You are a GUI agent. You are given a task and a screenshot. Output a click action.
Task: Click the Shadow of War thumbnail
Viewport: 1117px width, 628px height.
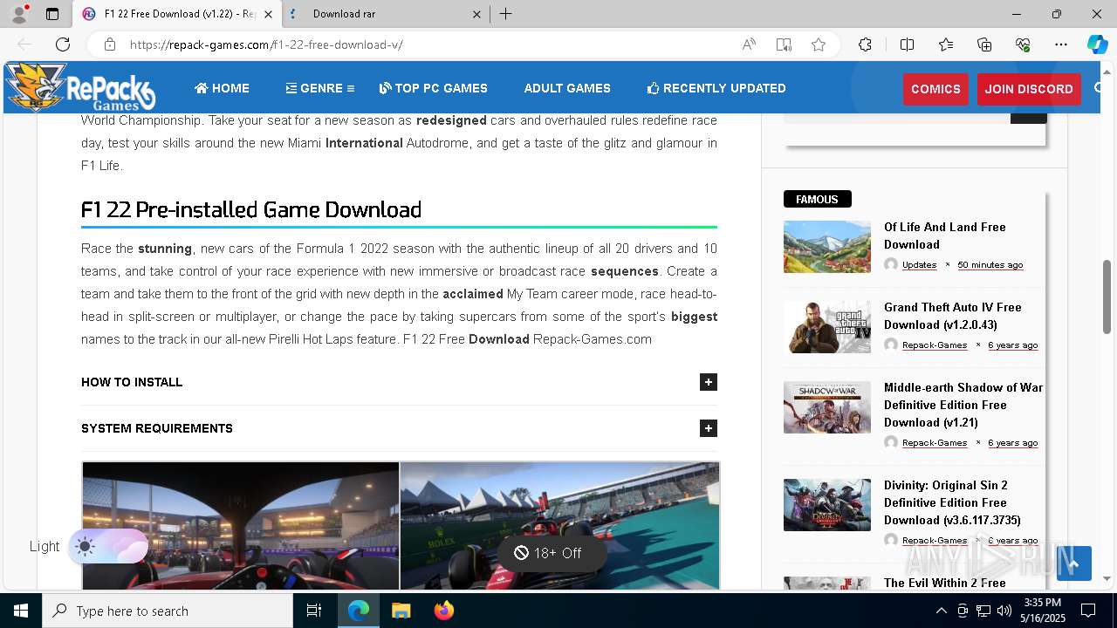[x=827, y=407]
